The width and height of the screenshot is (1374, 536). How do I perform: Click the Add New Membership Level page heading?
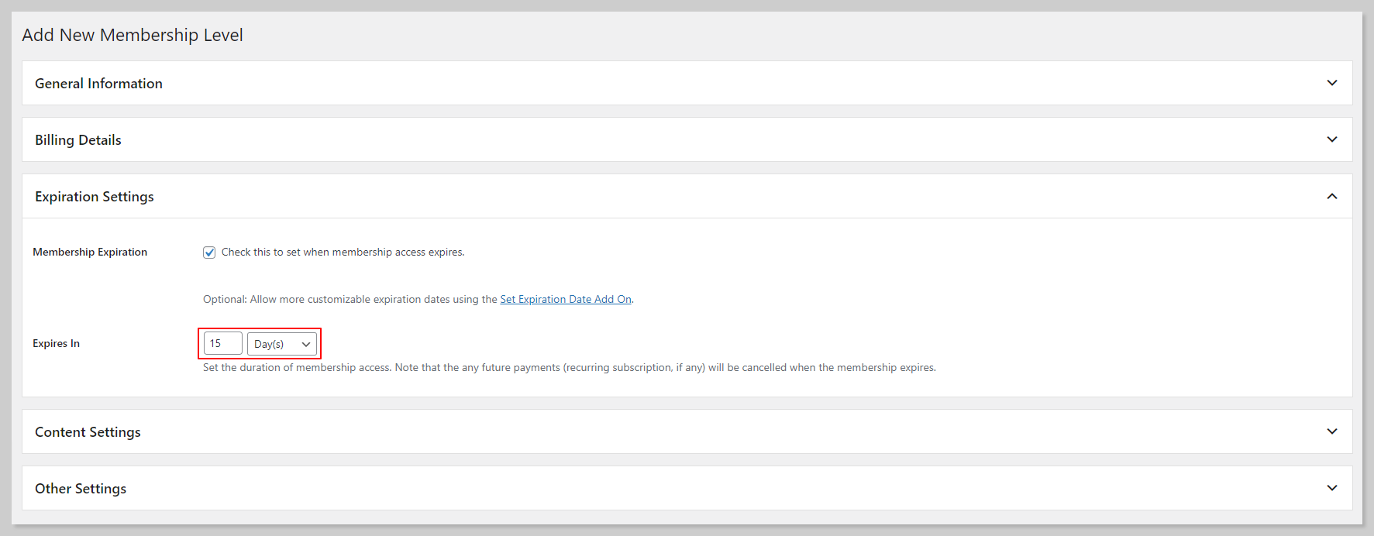(133, 36)
